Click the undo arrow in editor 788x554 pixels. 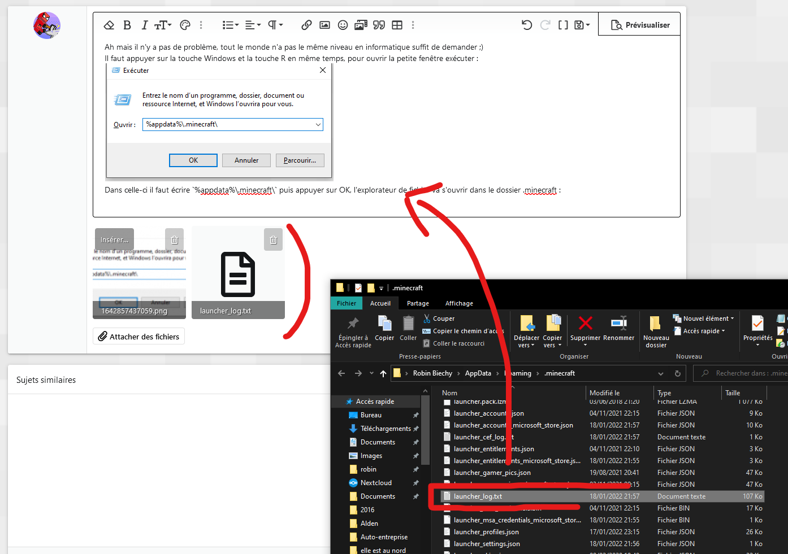click(x=527, y=25)
